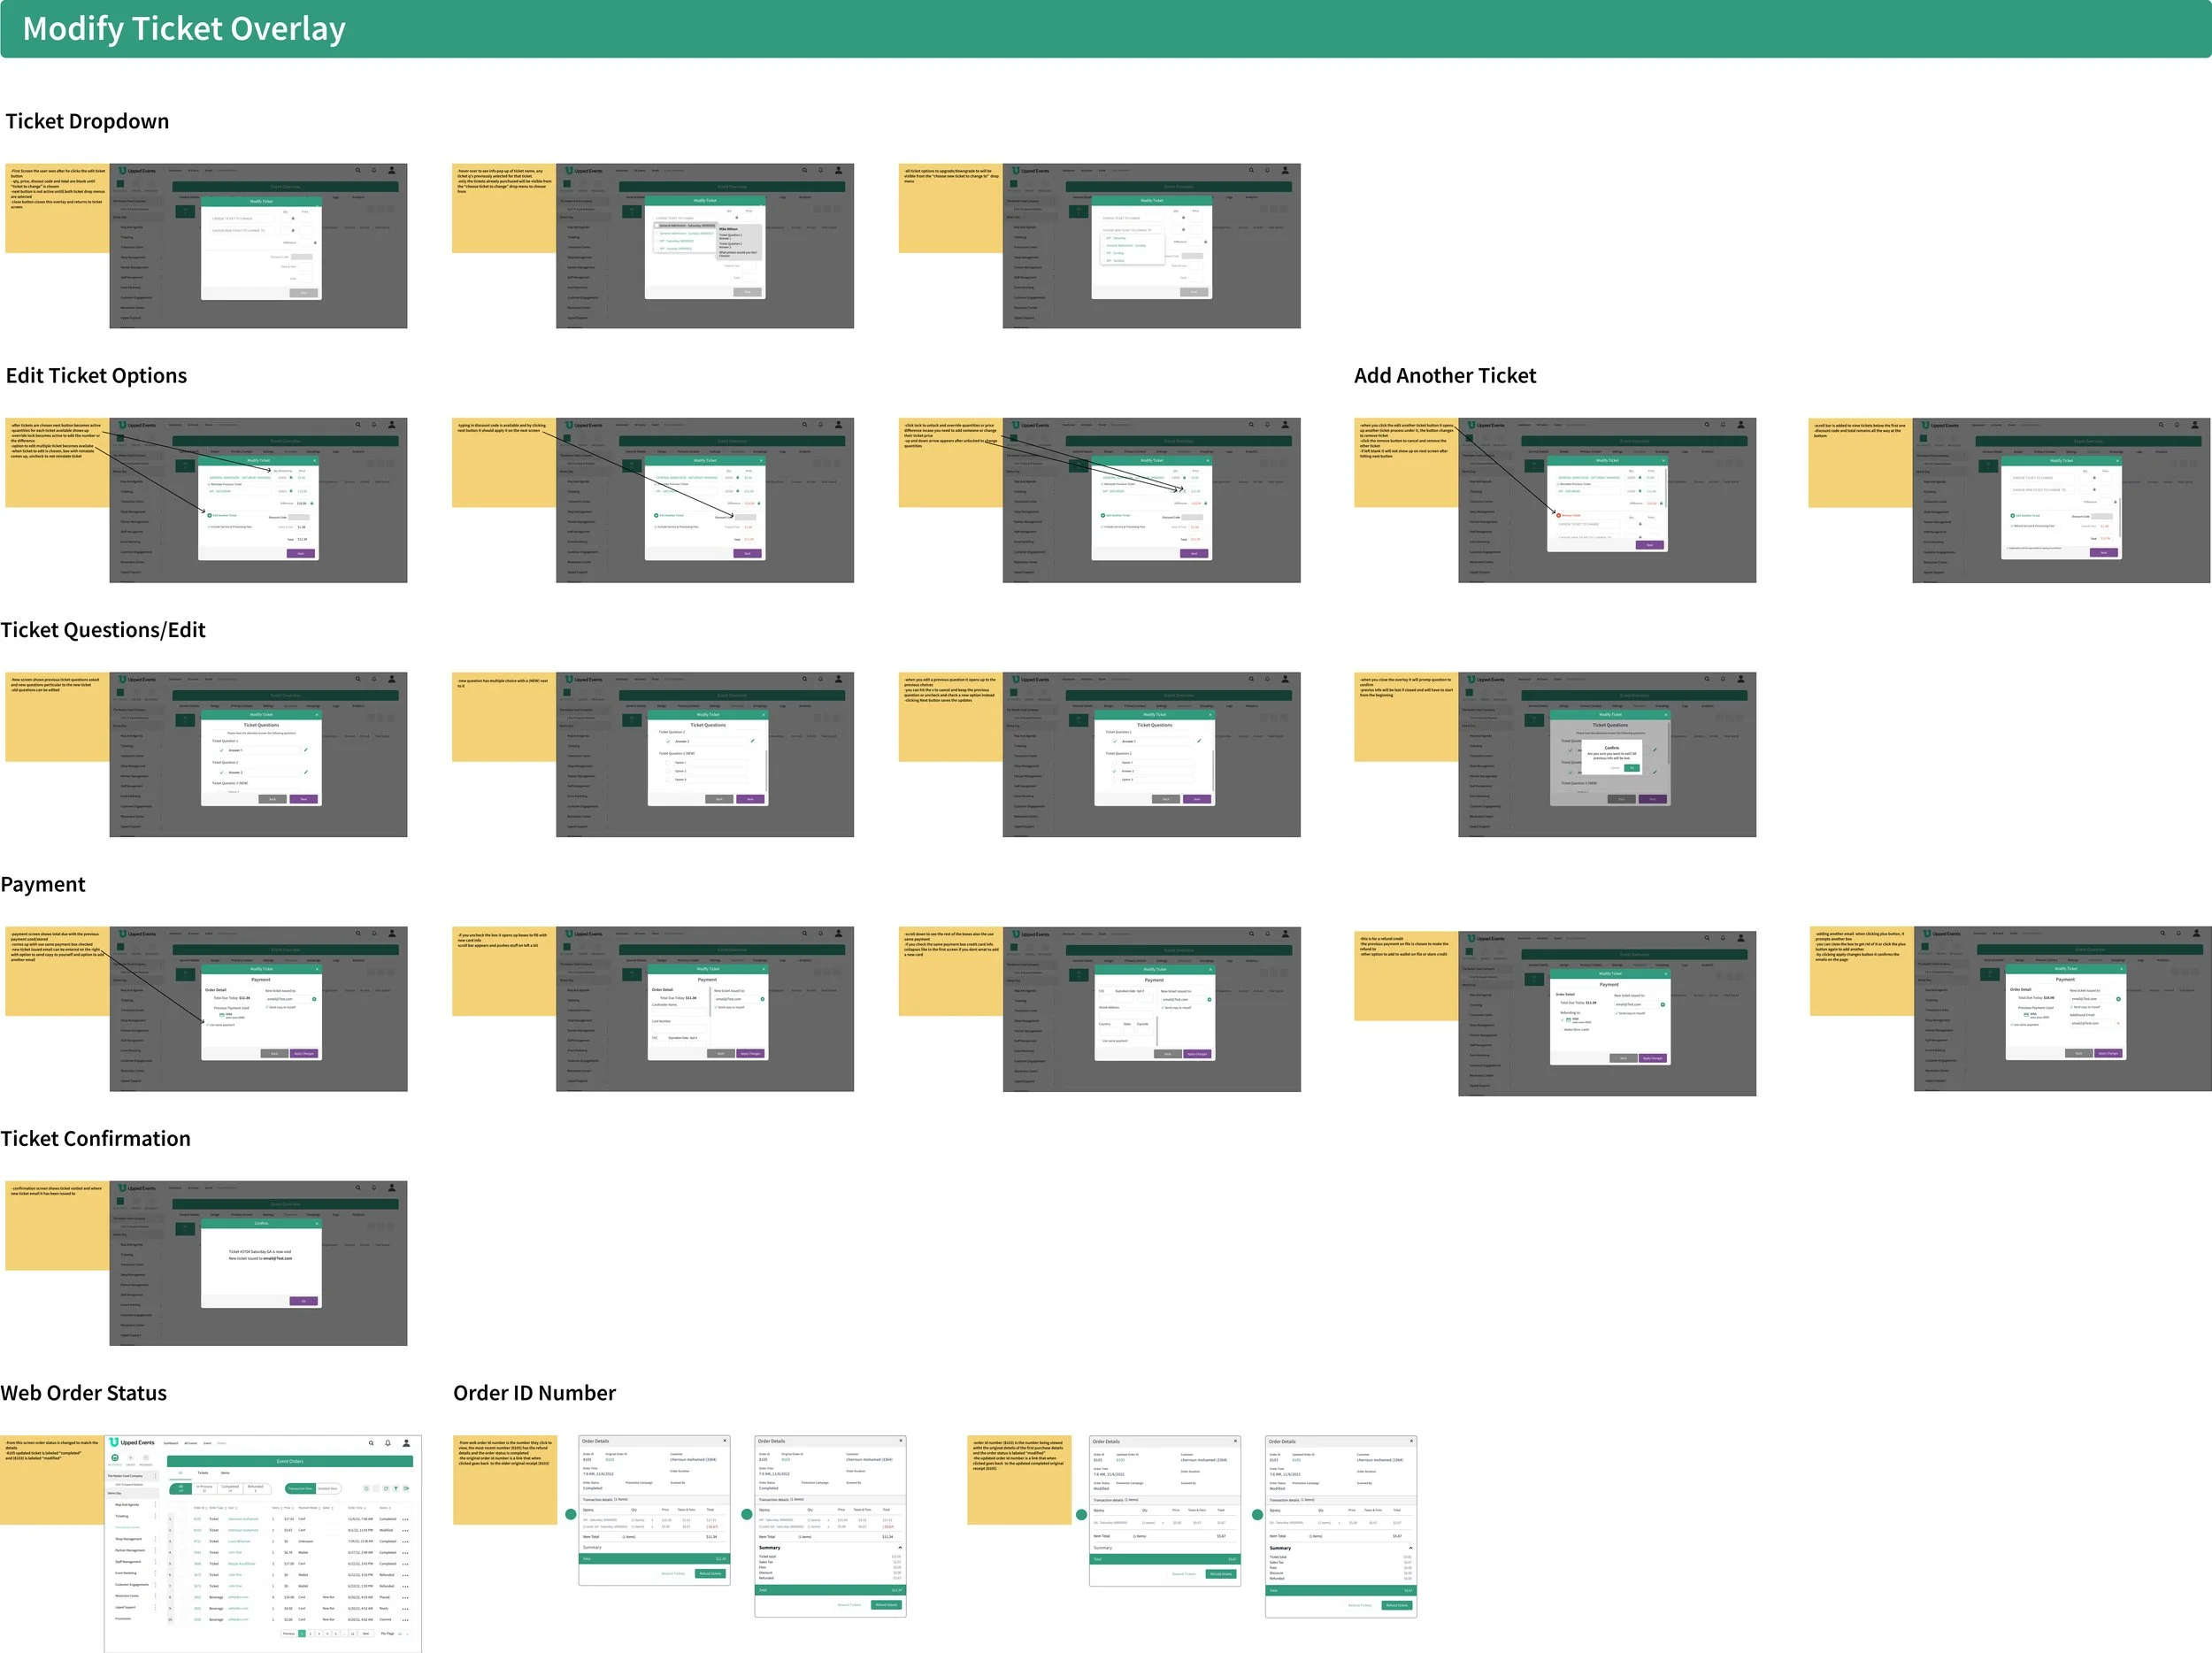Click Updated Order ID link in third Order Details panel
The height and width of the screenshot is (1653, 2212).
point(1120,1460)
